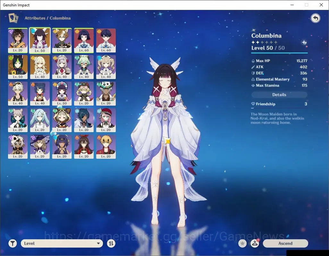Select Gorou's portrait card
This screenshot has height=256, width=329.
click(x=62, y=41)
